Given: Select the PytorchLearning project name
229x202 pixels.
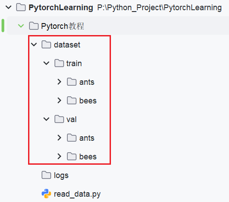Looking at the screenshot, I should (x=61, y=8).
